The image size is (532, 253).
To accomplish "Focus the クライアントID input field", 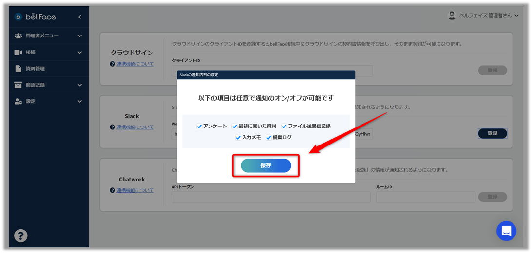I will tap(272, 71).
